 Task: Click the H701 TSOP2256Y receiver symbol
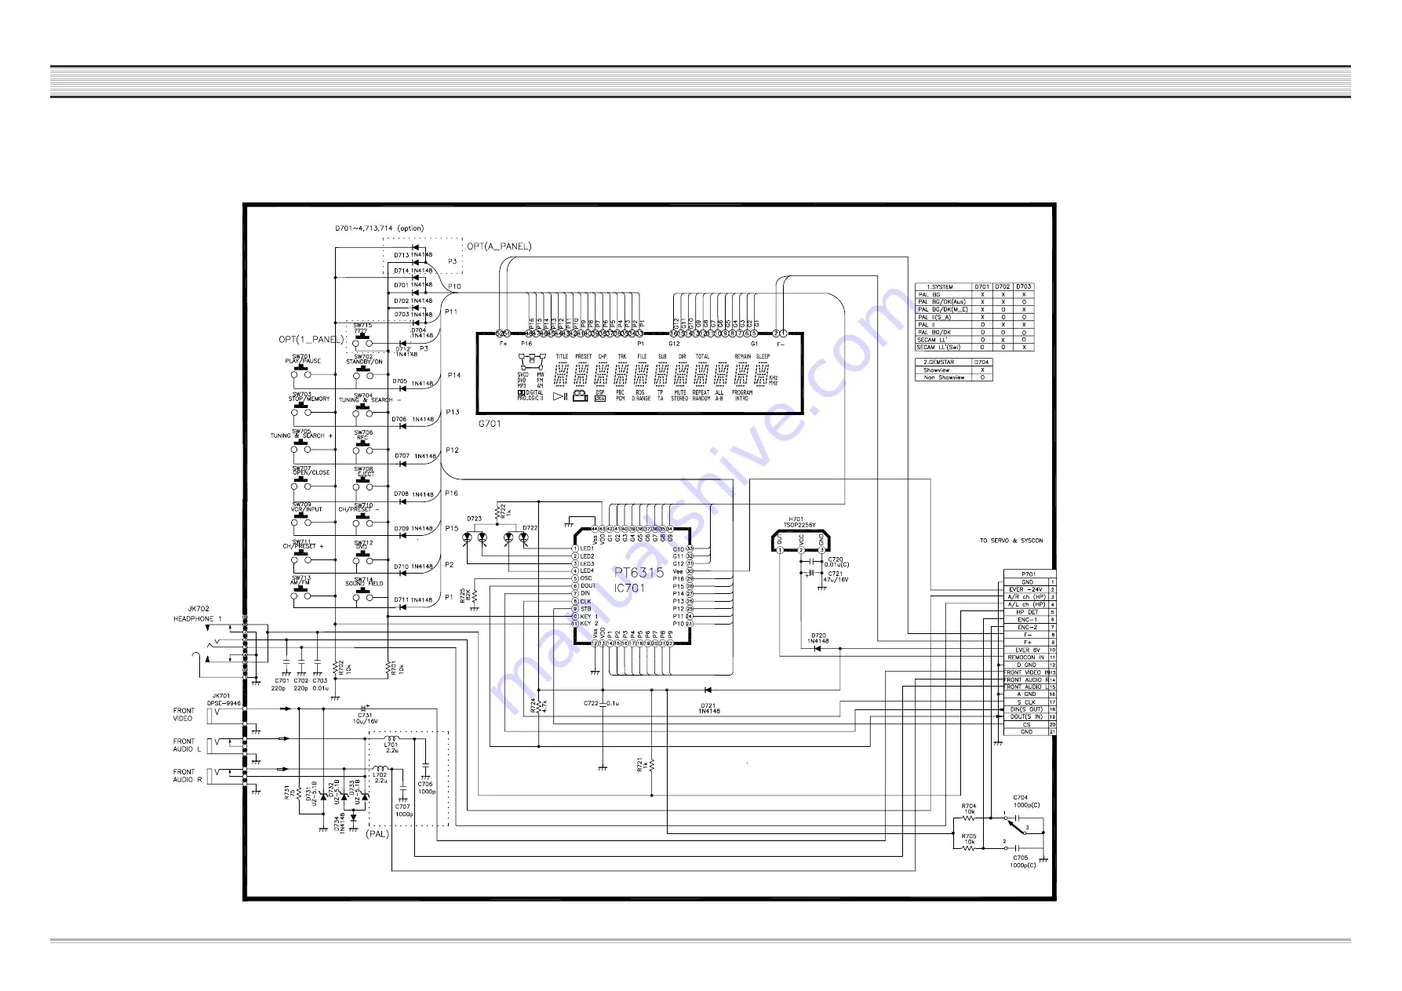tap(800, 541)
